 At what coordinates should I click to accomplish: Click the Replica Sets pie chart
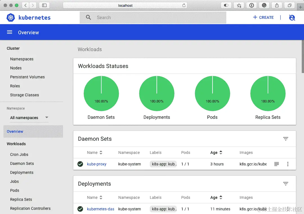pyautogui.click(x=268, y=94)
